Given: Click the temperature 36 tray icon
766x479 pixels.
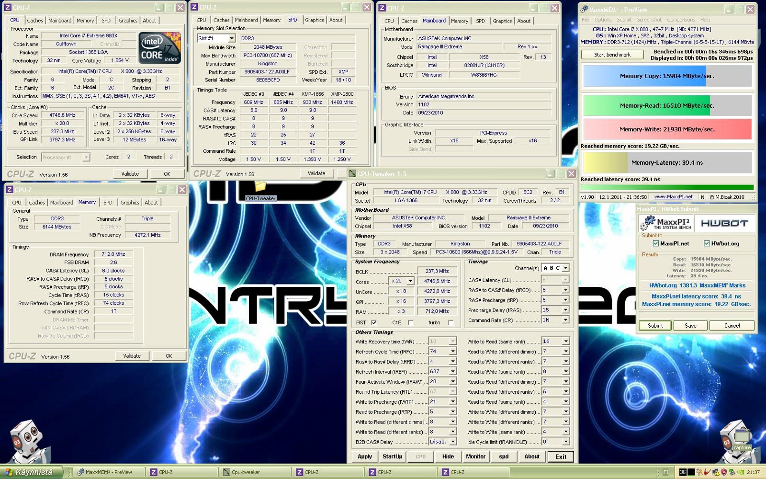Looking at the screenshot, I should pyautogui.click(x=683, y=472).
